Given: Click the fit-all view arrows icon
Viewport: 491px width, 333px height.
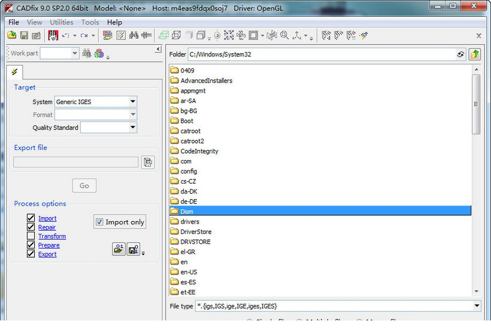Looking at the screenshot, I should 229,35.
